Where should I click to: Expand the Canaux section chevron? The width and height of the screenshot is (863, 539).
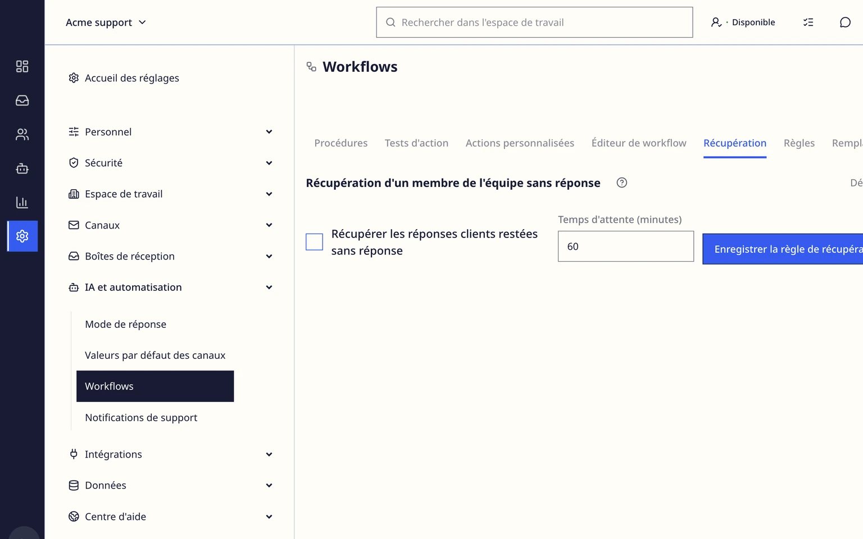coord(269,225)
